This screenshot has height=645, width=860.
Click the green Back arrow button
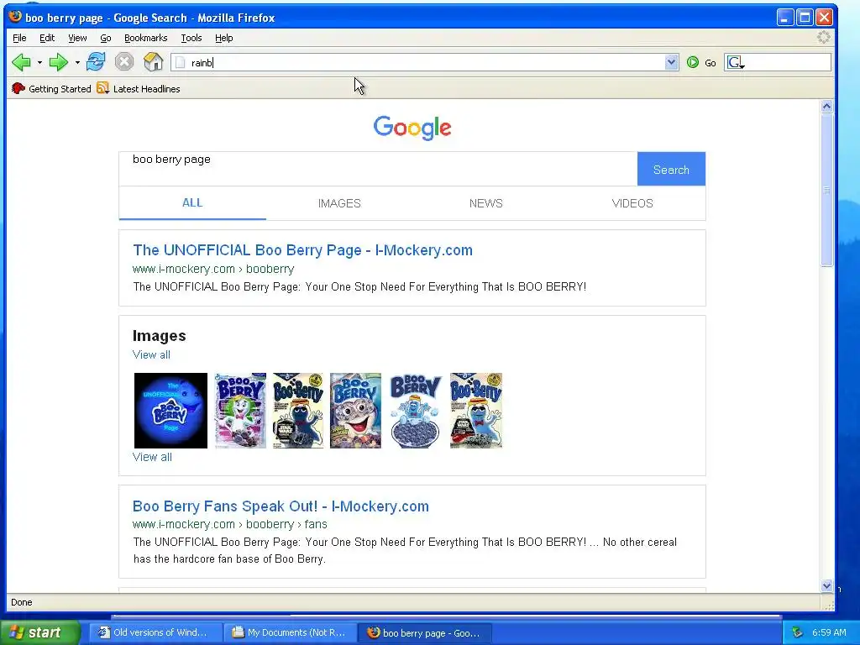click(x=21, y=62)
